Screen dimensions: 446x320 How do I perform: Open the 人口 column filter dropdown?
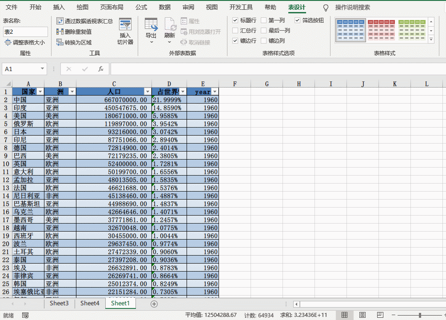click(147, 92)
